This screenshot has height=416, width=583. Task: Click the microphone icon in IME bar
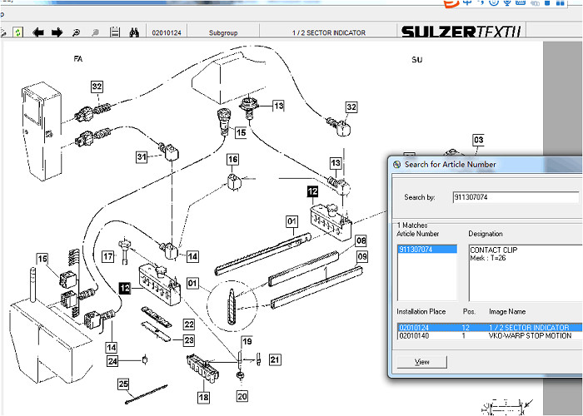point(507,2)
